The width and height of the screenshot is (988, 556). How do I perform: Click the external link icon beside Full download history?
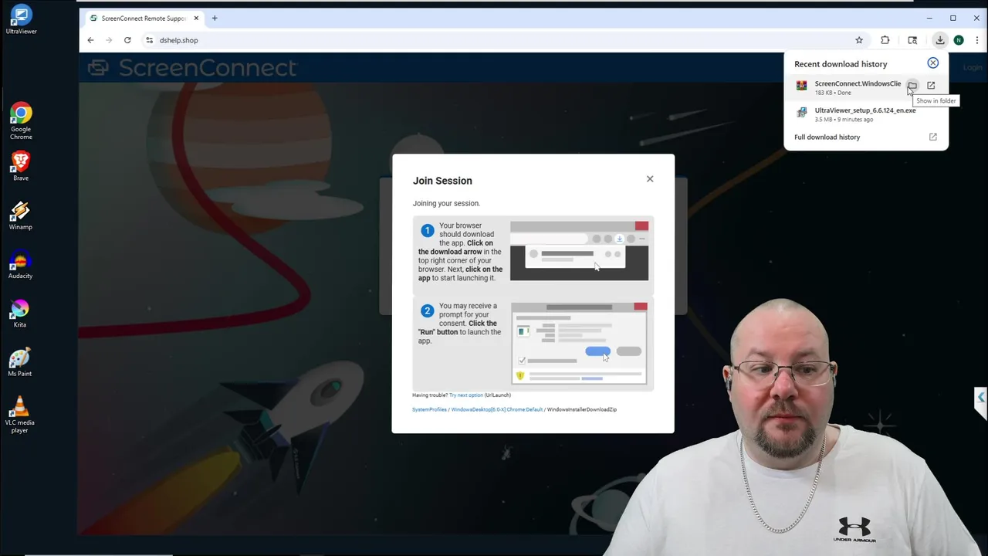[932, 137]
